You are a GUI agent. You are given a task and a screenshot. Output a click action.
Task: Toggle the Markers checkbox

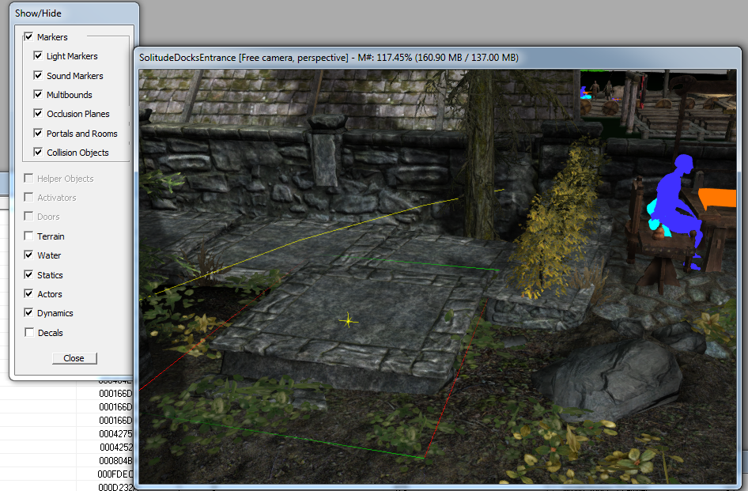[x=28, y=36]
